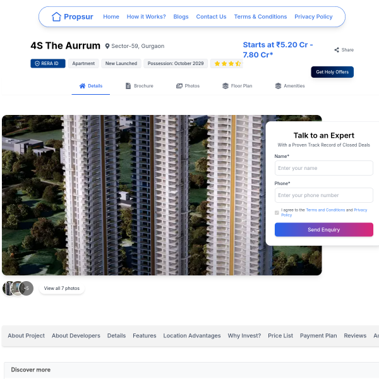Click the Starts at ₹5.20 Cr price text
Screen dimensions: 379x379
click(278, 50)
